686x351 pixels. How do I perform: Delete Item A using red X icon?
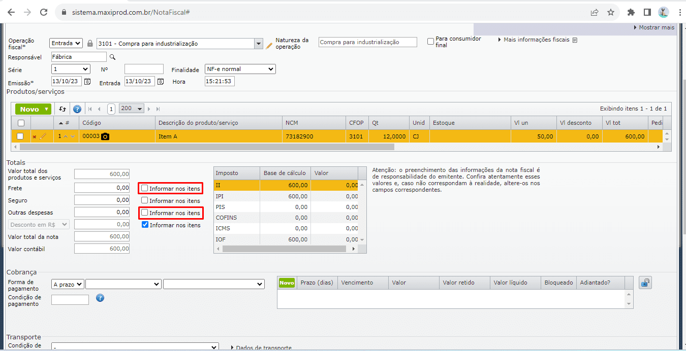(x=35, y=137)
